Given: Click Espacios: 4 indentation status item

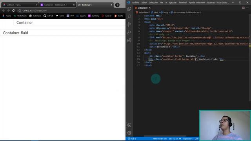Looking at the screenshot, I should point(188,139).
